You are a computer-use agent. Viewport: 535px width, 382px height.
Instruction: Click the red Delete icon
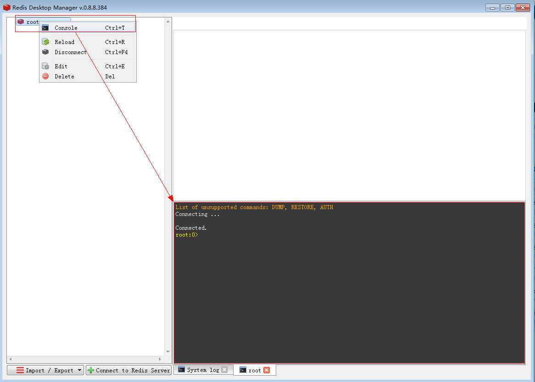[45, 77]
